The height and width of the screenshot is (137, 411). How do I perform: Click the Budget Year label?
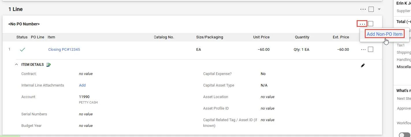pos(31,126)
